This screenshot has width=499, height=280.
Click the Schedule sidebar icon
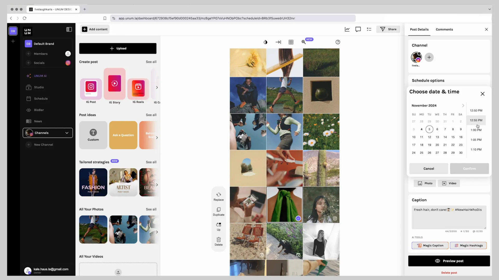pyautogui.click(x=28, y=99)
